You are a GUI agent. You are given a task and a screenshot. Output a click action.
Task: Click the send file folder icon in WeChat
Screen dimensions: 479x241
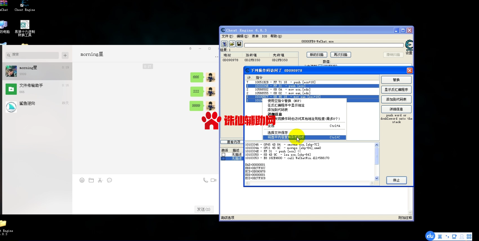point(91,180)
